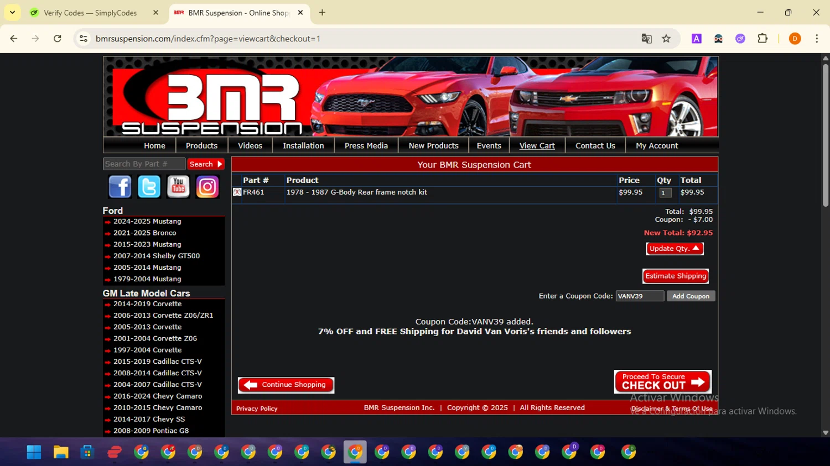Open the Privacy Policy link
The image size is (830, 466).
click(x=257, y=409)
